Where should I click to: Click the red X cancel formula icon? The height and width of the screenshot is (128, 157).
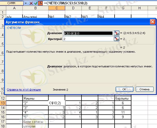tap(31, 3)
